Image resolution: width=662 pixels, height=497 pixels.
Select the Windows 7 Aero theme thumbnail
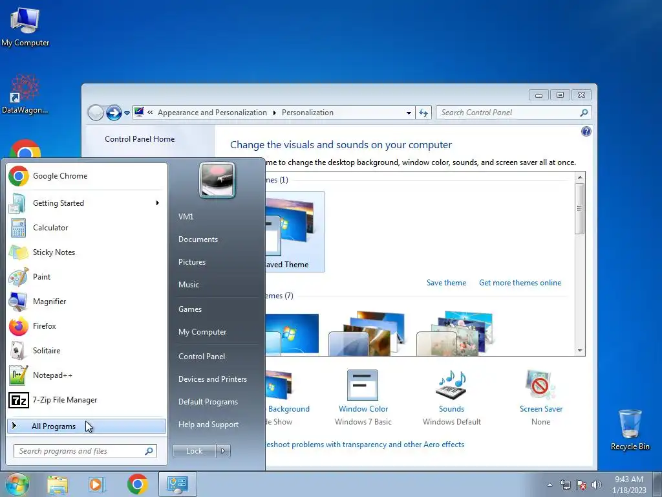tap(292, 334)
